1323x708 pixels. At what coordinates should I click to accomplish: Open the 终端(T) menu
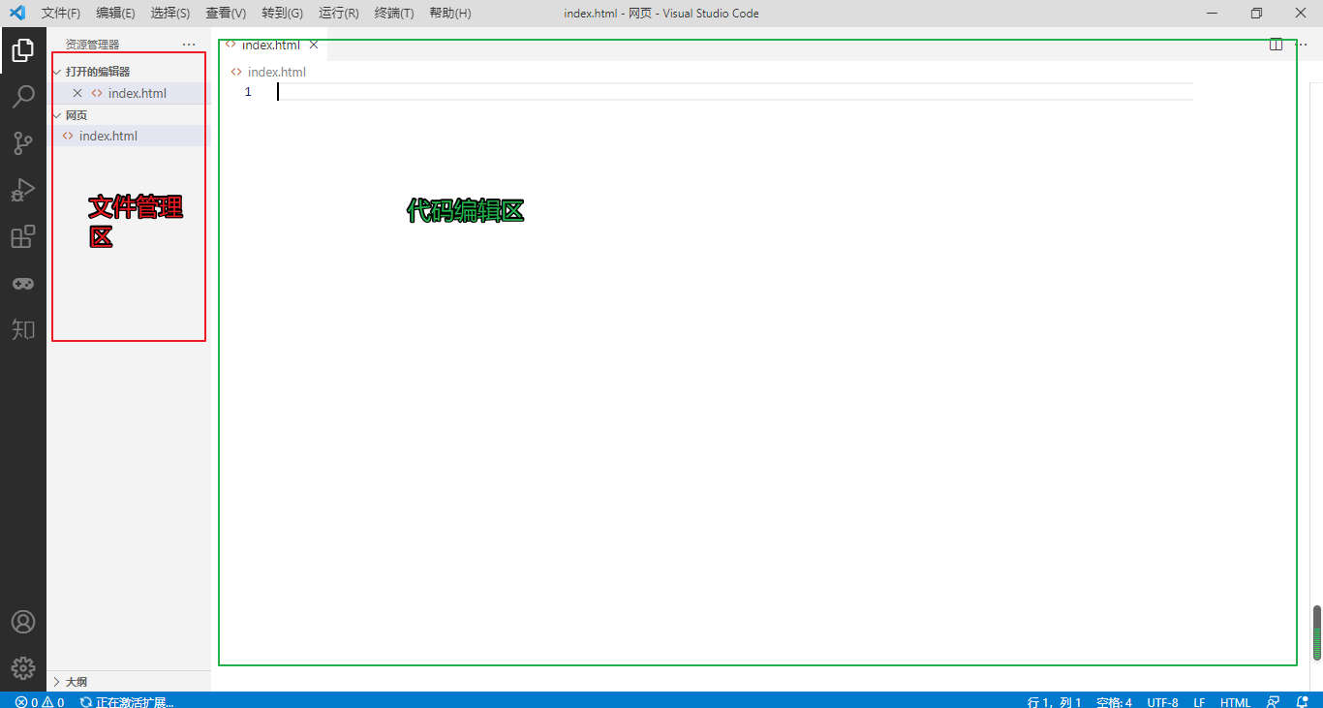tap(394, 14)
